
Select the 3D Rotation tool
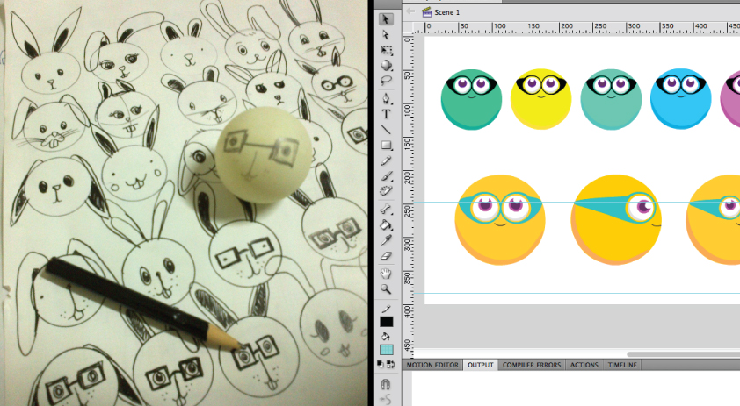[386, 65]
